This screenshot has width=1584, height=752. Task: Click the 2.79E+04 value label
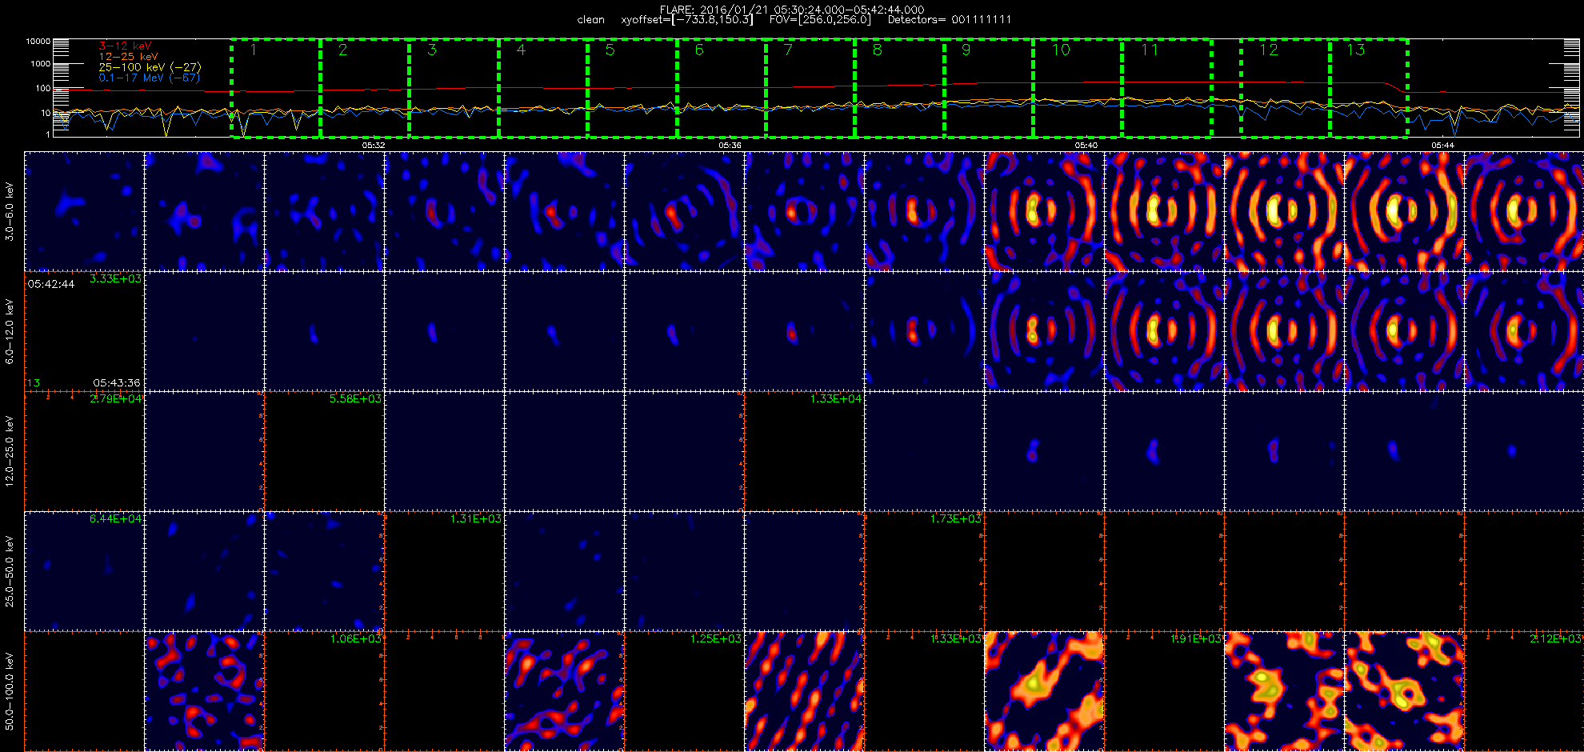click(x=116, y=398)
